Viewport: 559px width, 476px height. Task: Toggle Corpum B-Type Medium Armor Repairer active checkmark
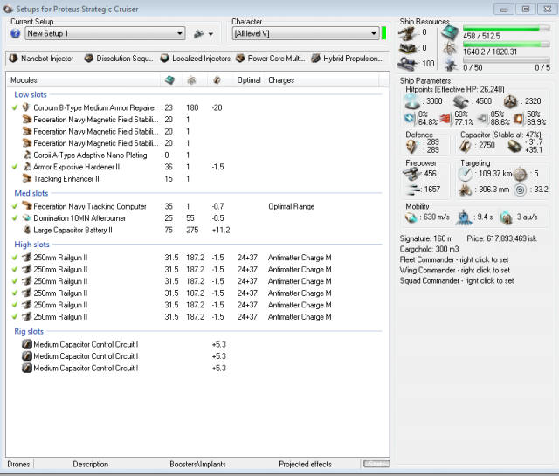coord(15,107)
